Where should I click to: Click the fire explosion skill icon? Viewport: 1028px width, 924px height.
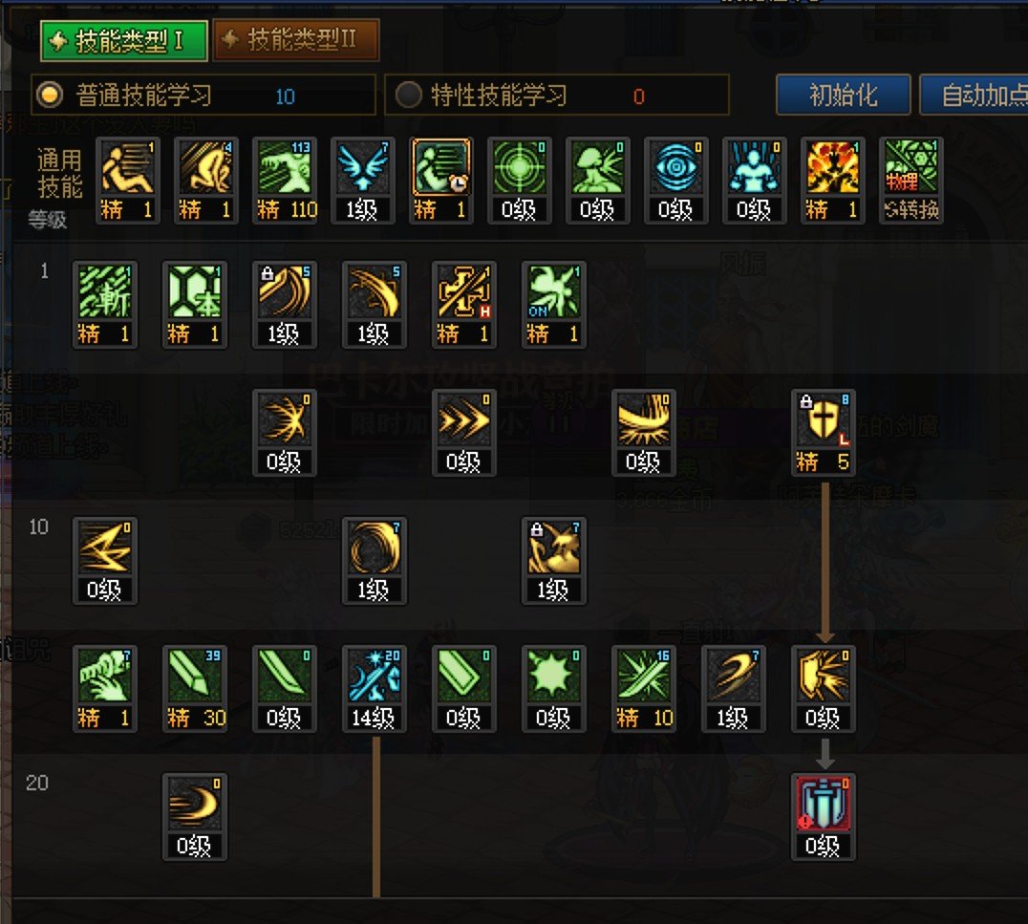[833, 181]
